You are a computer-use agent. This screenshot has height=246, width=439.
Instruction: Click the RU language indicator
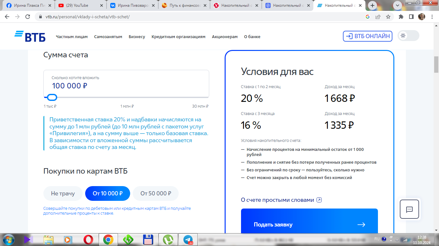pos(377,239)
